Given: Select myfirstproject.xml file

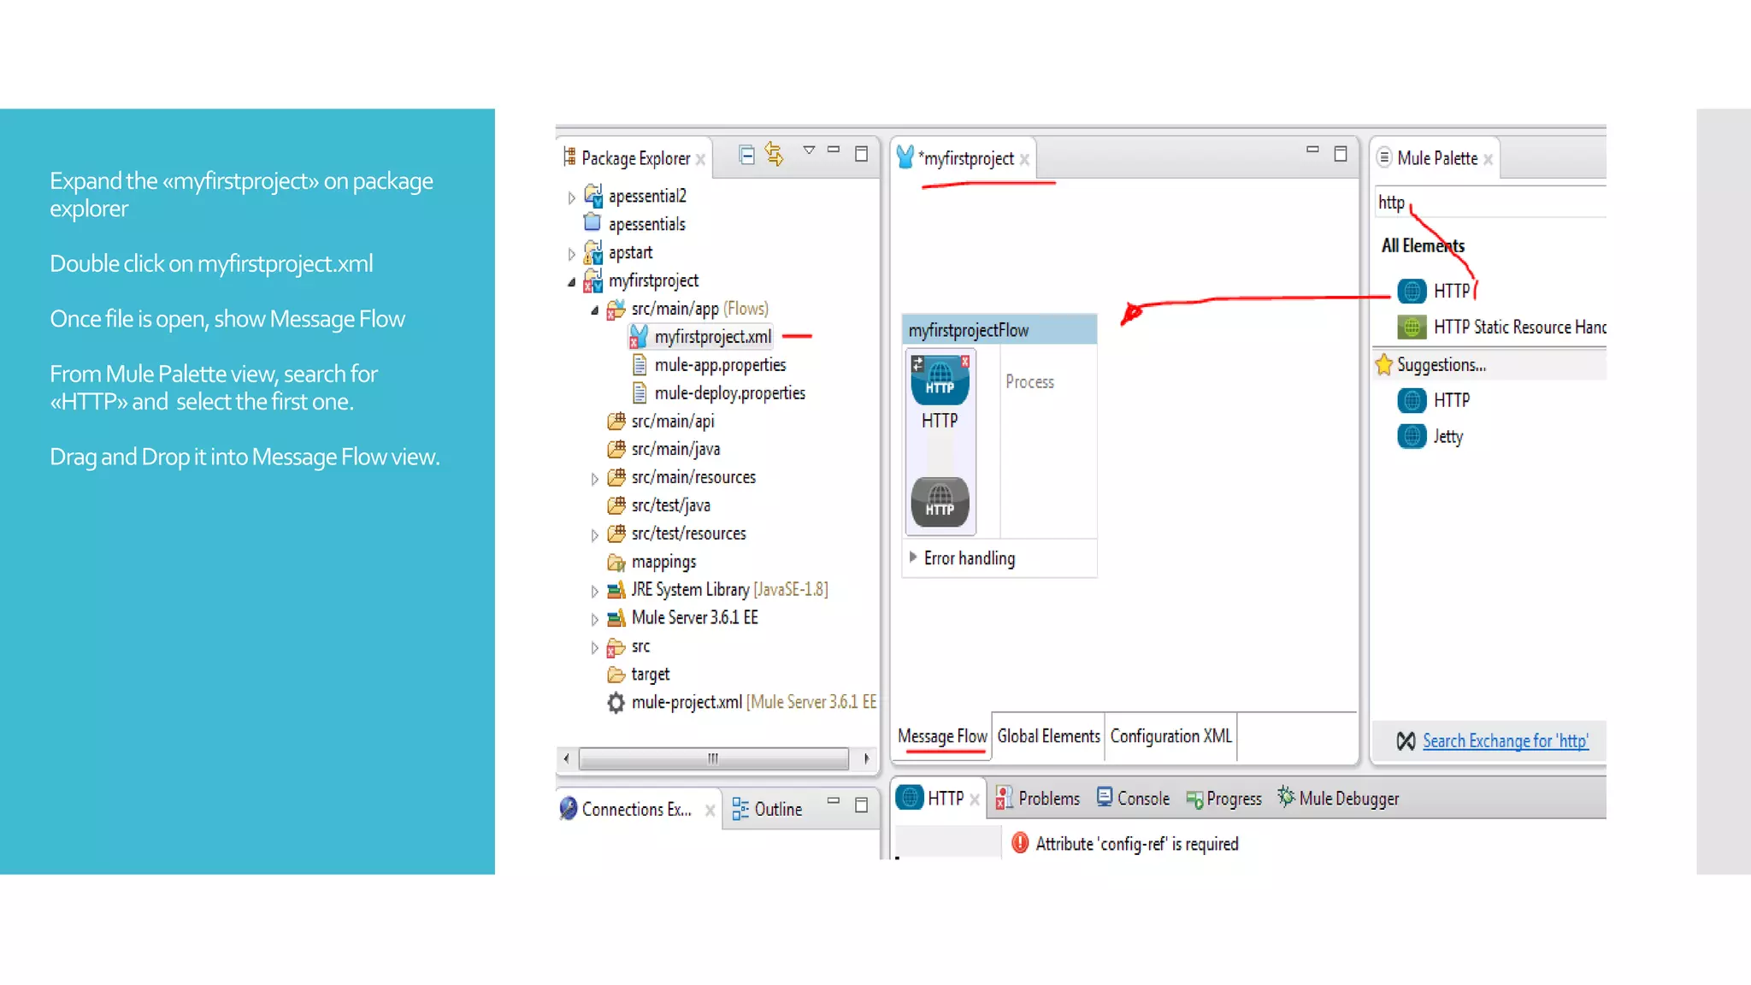Looking at the screenshot, I should pos(712,337).
